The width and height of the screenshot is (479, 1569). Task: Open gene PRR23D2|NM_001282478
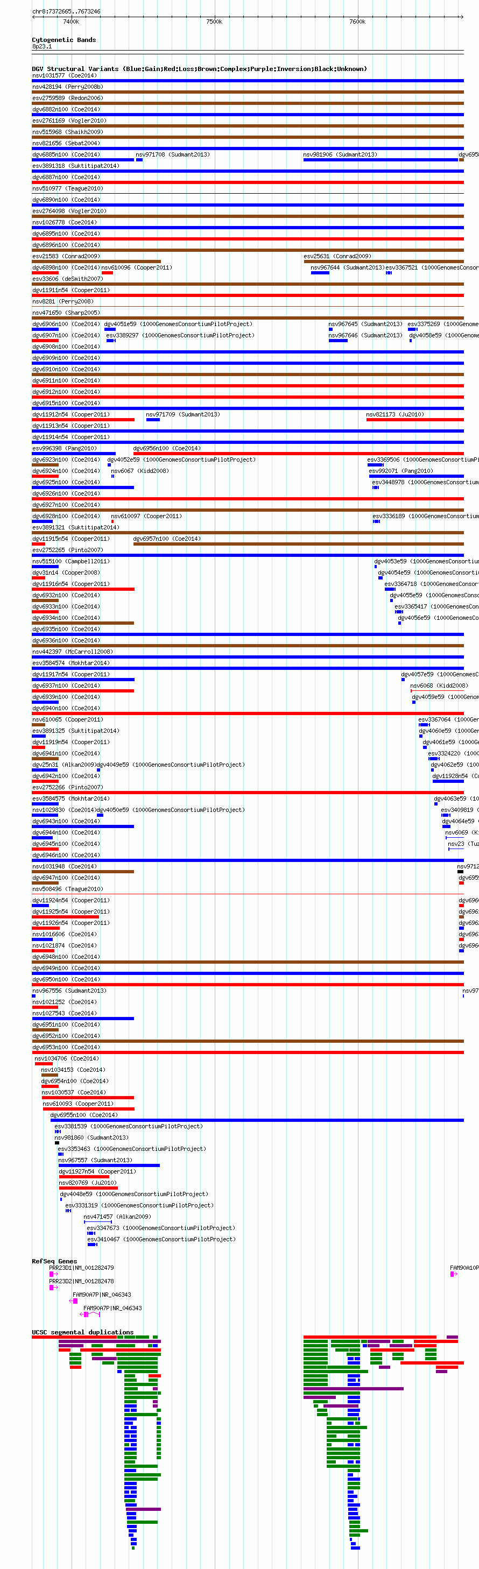point(82,1282)
